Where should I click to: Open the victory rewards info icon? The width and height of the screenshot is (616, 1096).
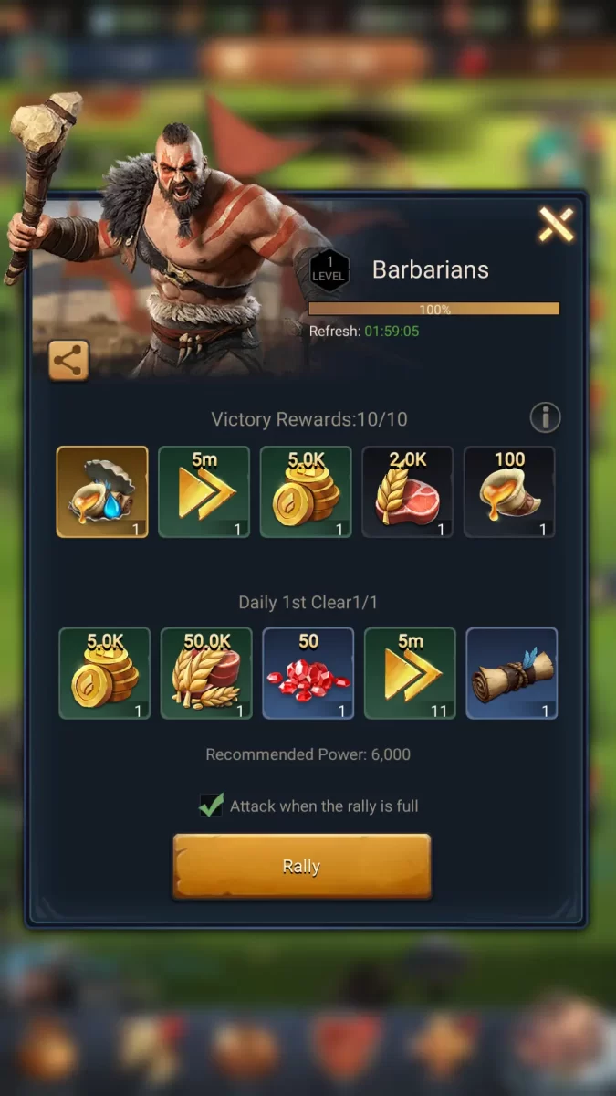pos(546,418)
